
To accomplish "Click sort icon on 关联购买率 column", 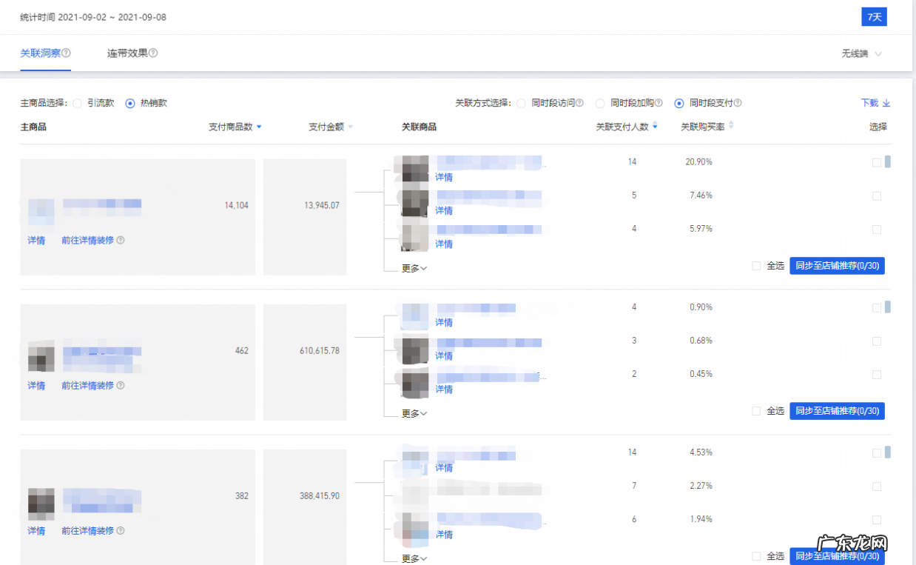I will (x=731, y=127).
